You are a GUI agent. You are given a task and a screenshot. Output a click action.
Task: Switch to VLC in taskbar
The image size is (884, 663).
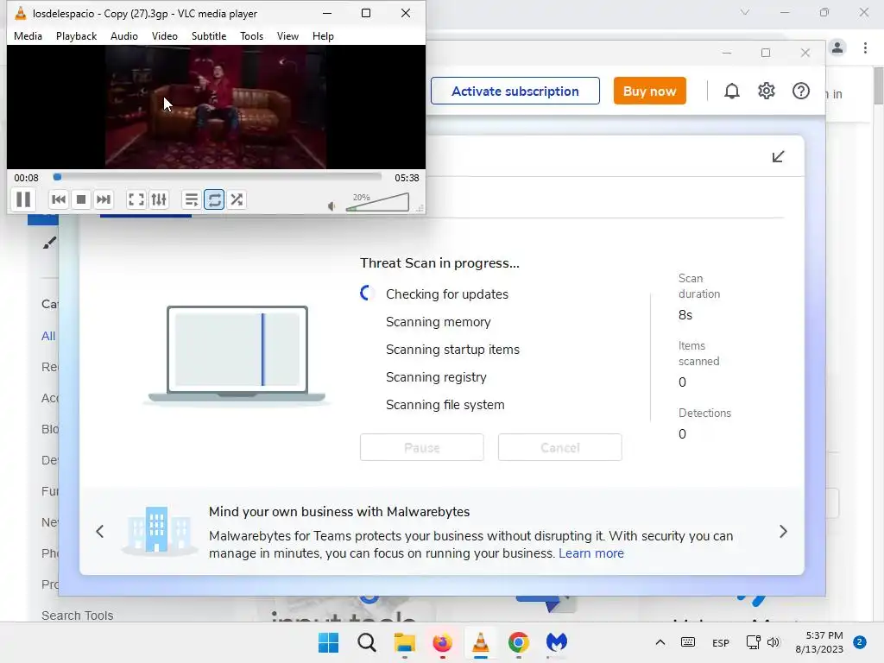480,642
